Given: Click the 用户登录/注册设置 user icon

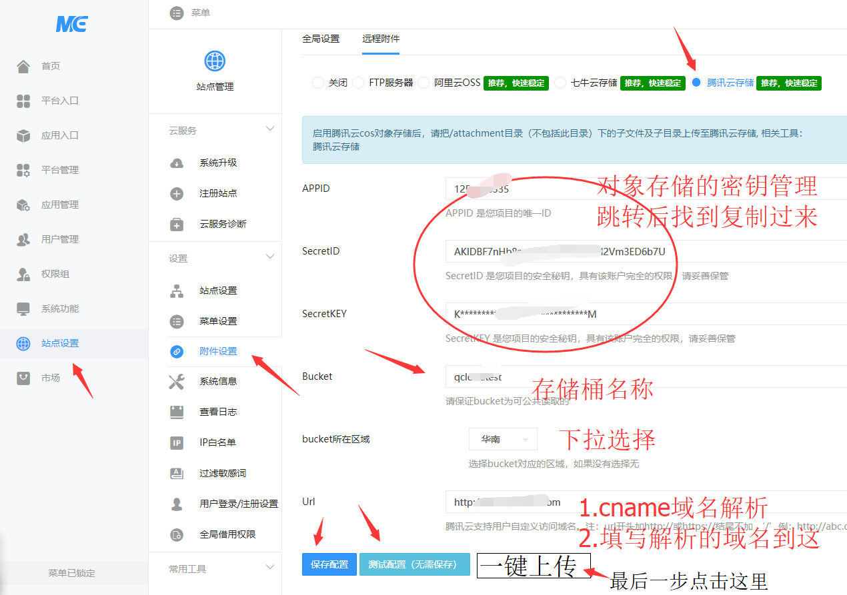Looking at the screenshot, I should coord(177,504).
